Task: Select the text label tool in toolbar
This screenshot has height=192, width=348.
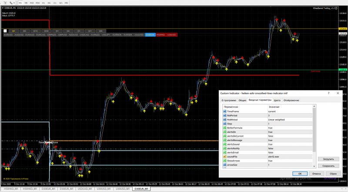Action: [5, 3]
